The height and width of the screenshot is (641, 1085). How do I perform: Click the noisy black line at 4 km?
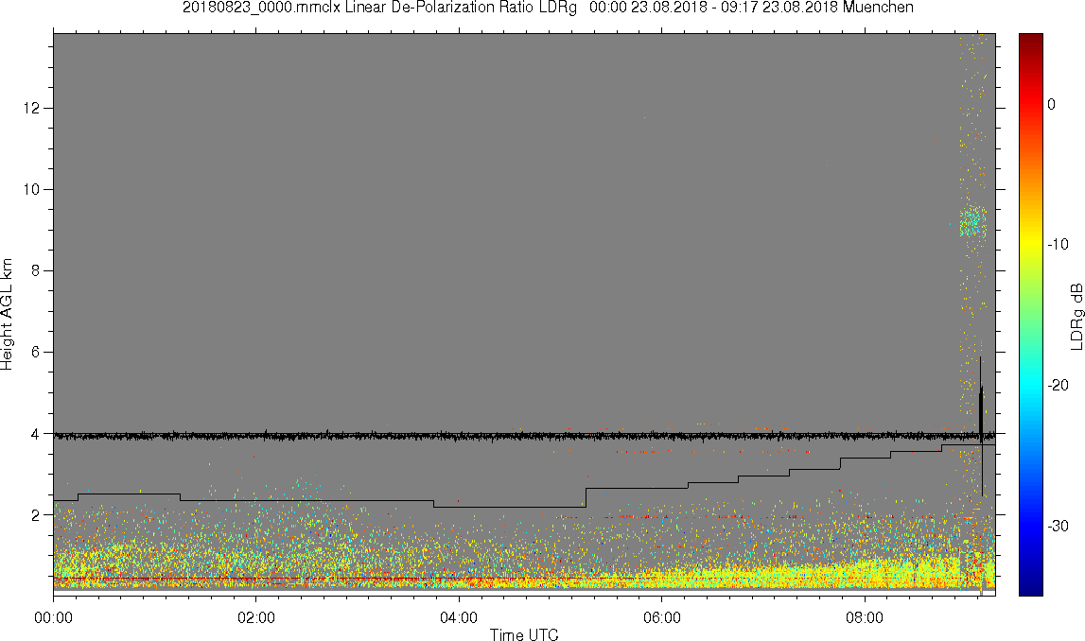click(524, 437)
